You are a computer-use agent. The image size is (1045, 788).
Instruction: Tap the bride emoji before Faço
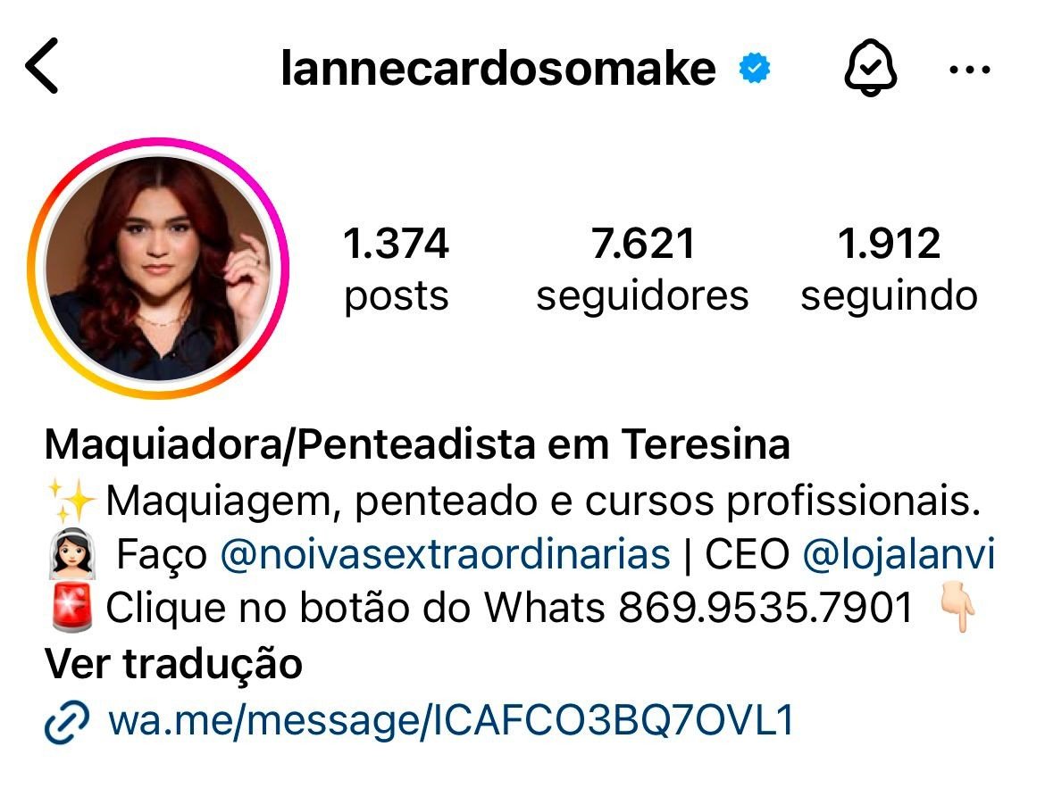coord(72,554)
